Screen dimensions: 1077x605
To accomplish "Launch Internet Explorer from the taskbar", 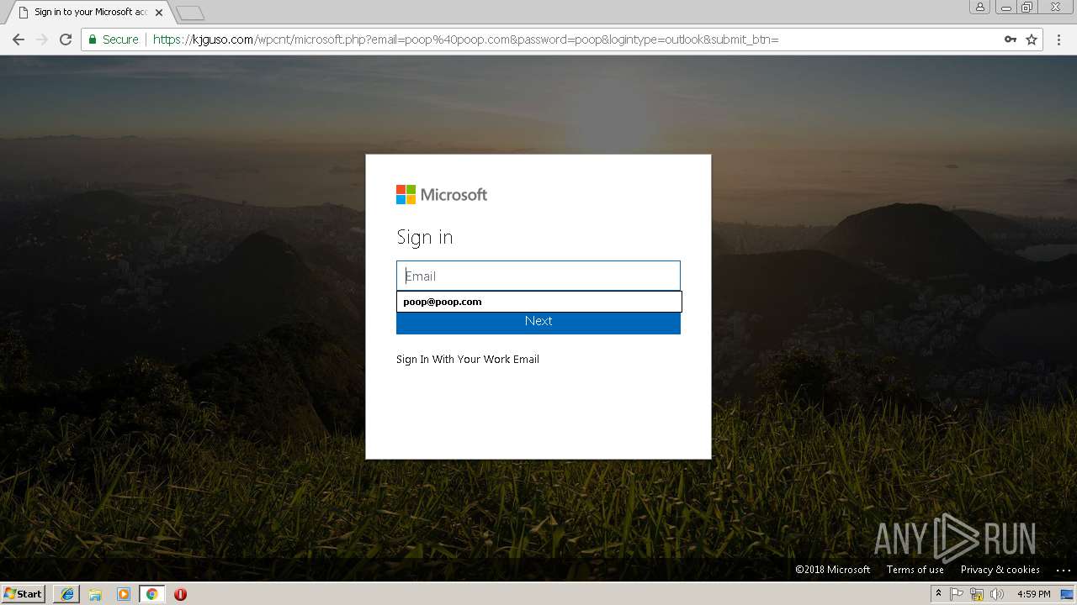I will tap(66, 594).
